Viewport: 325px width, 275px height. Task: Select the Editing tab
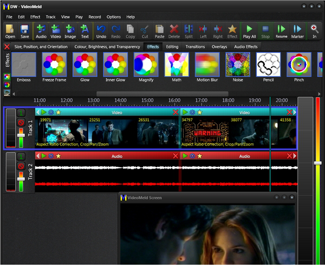[x=172, y=47]
